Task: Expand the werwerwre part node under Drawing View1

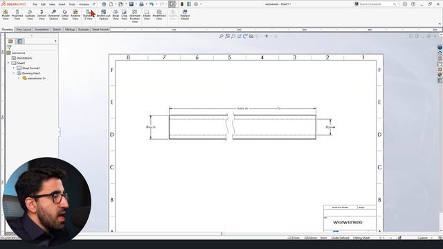Action: click(19, 78)
